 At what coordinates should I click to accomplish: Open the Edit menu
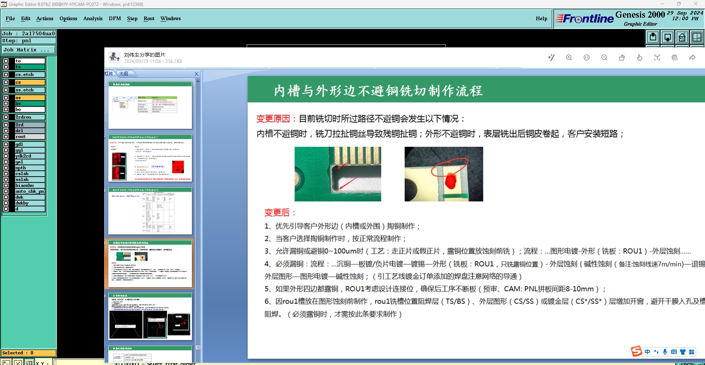tap(26, 18)
